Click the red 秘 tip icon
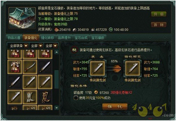 (74, 50)
